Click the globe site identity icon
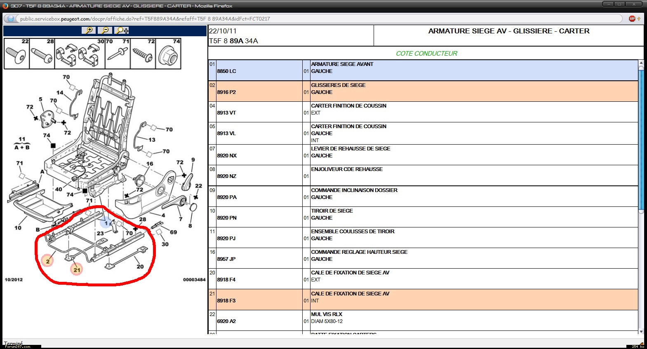The width and height of the screenshot is (647, 349). [x=11, y=19]
